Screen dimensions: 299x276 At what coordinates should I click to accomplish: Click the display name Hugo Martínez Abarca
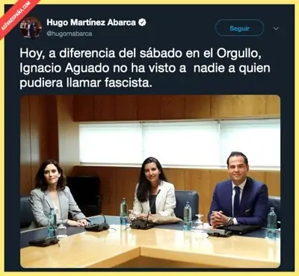point(91,22)
